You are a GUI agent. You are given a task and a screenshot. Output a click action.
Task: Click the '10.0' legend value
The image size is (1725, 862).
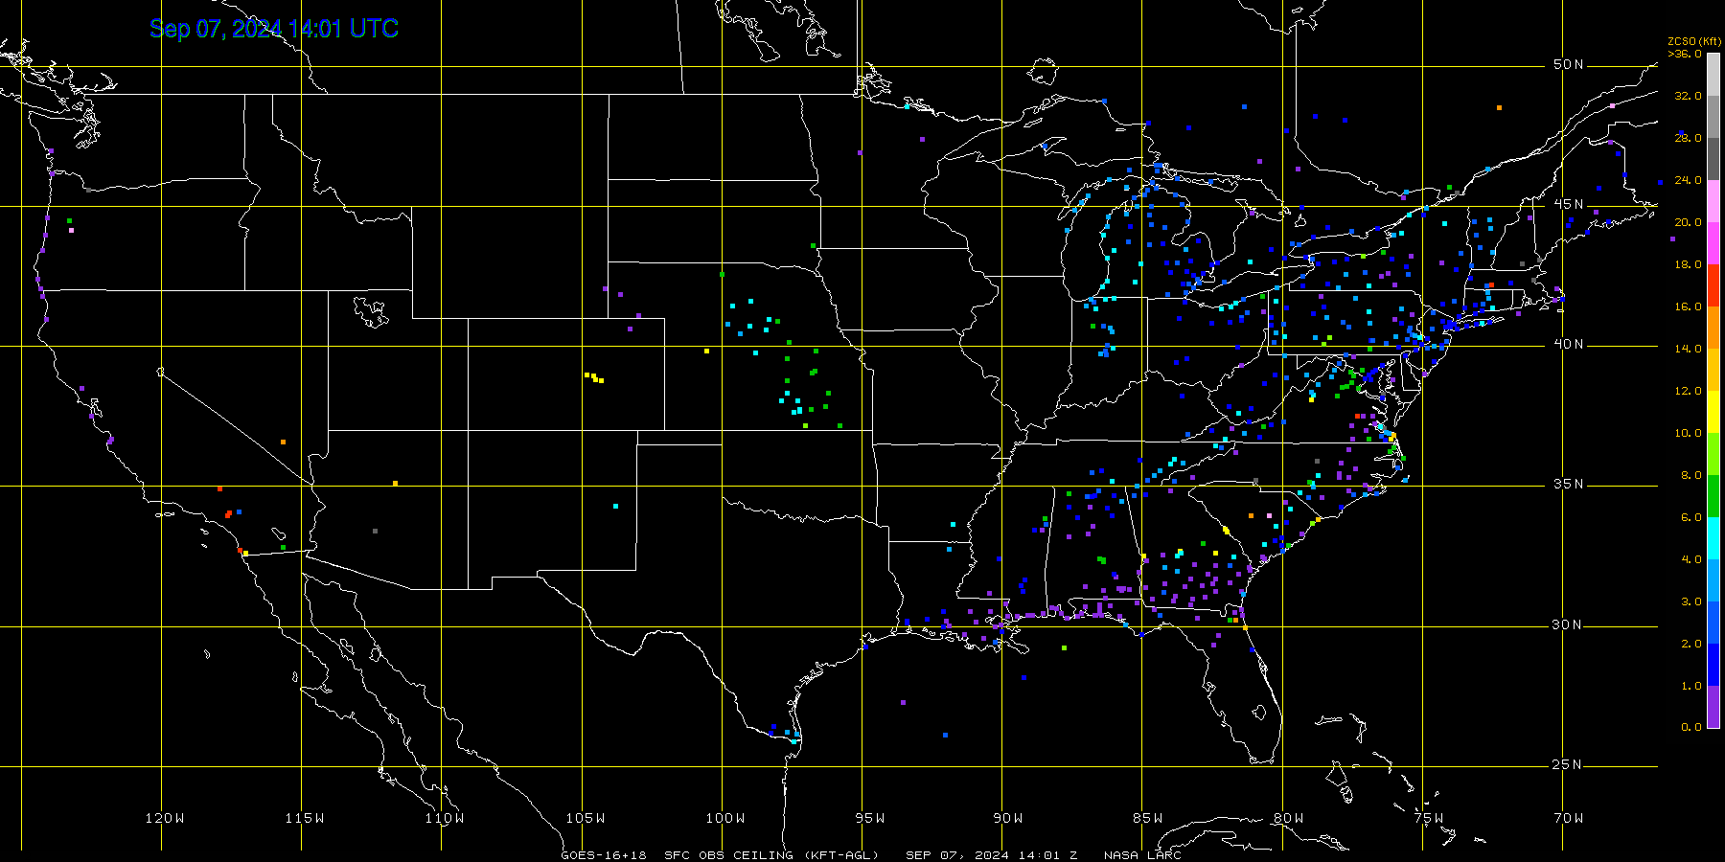1689,433
